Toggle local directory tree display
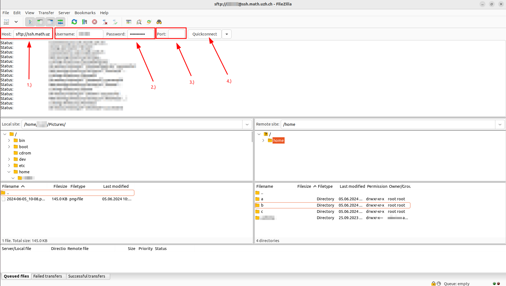 click(x=40, y=22)
